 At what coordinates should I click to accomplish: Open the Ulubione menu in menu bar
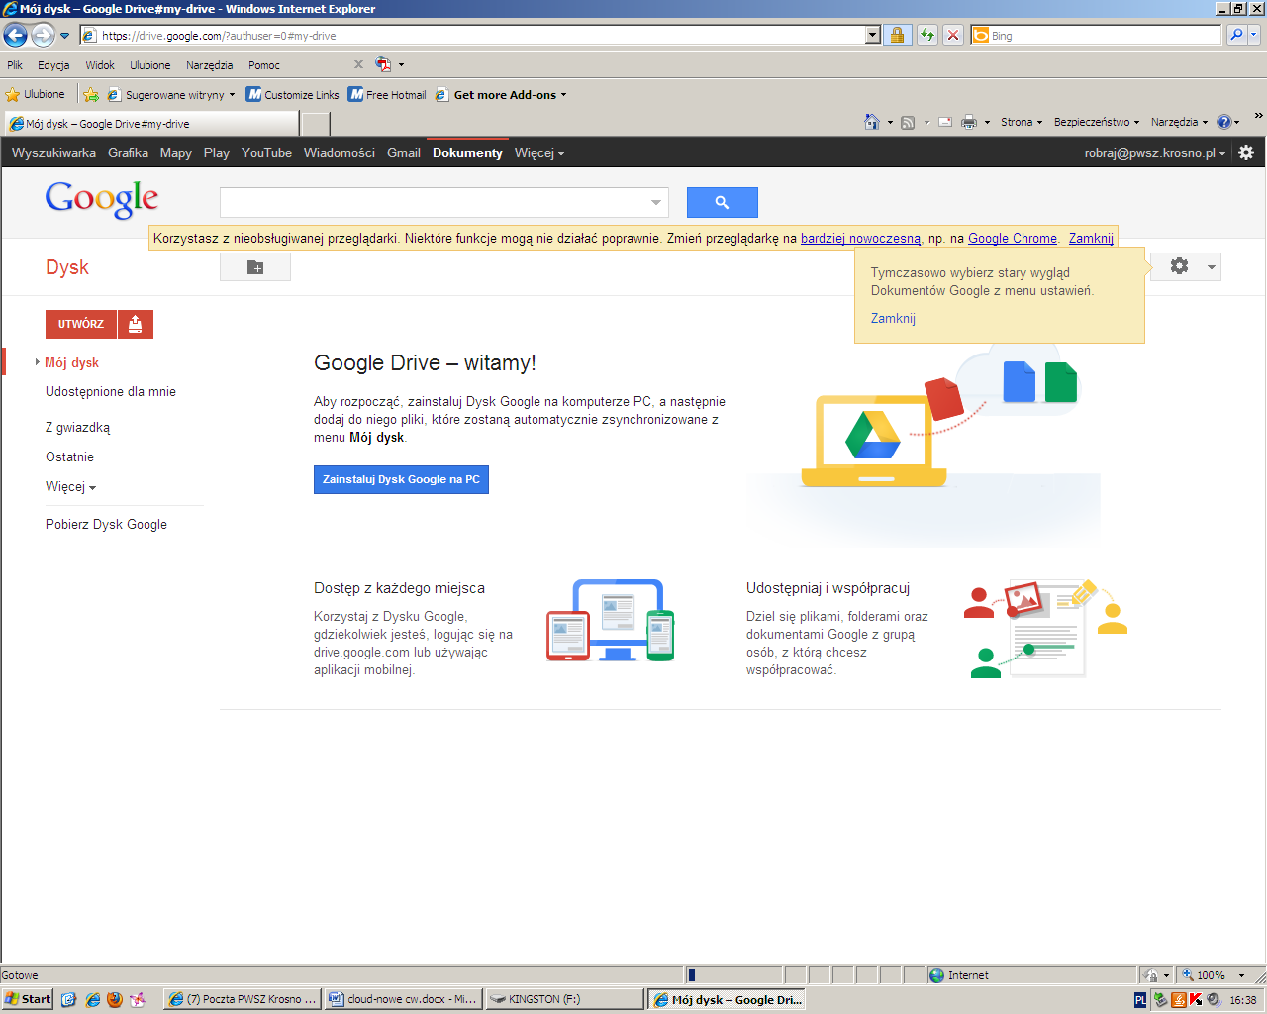click(149, 65)
